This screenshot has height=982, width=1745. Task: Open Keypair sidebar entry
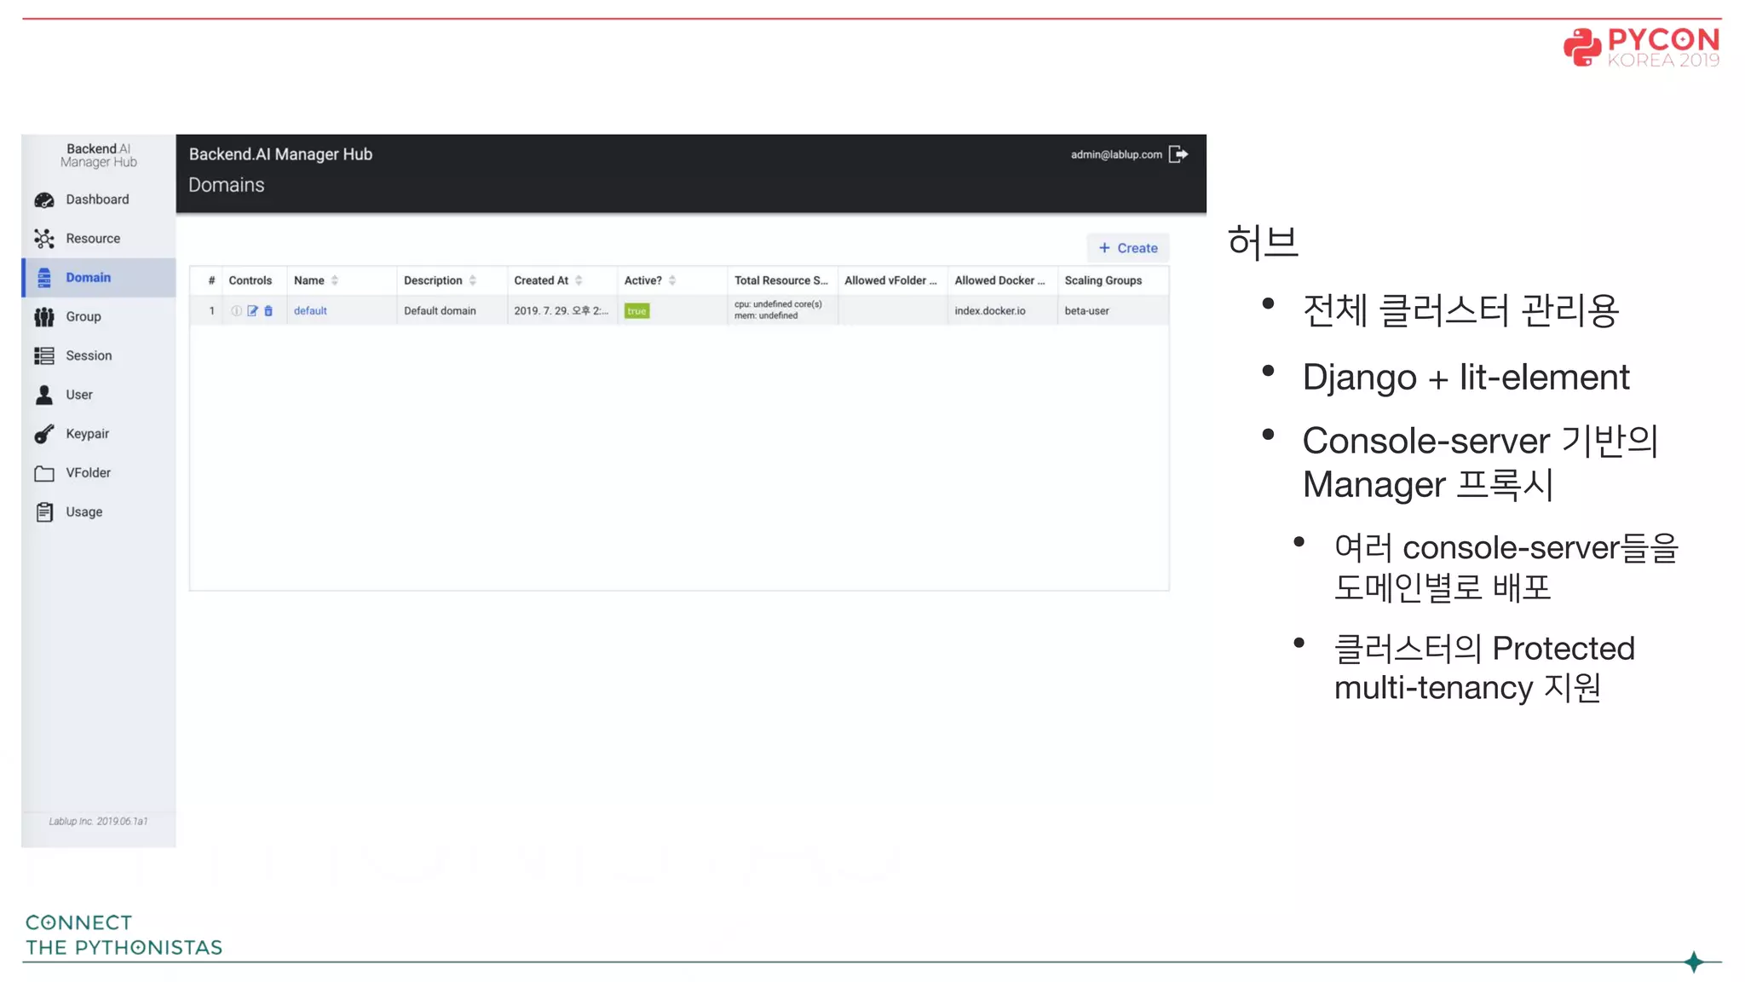(x=98, y=434)
